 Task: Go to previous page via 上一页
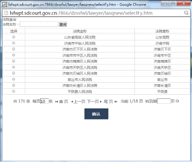pos(78,101)
